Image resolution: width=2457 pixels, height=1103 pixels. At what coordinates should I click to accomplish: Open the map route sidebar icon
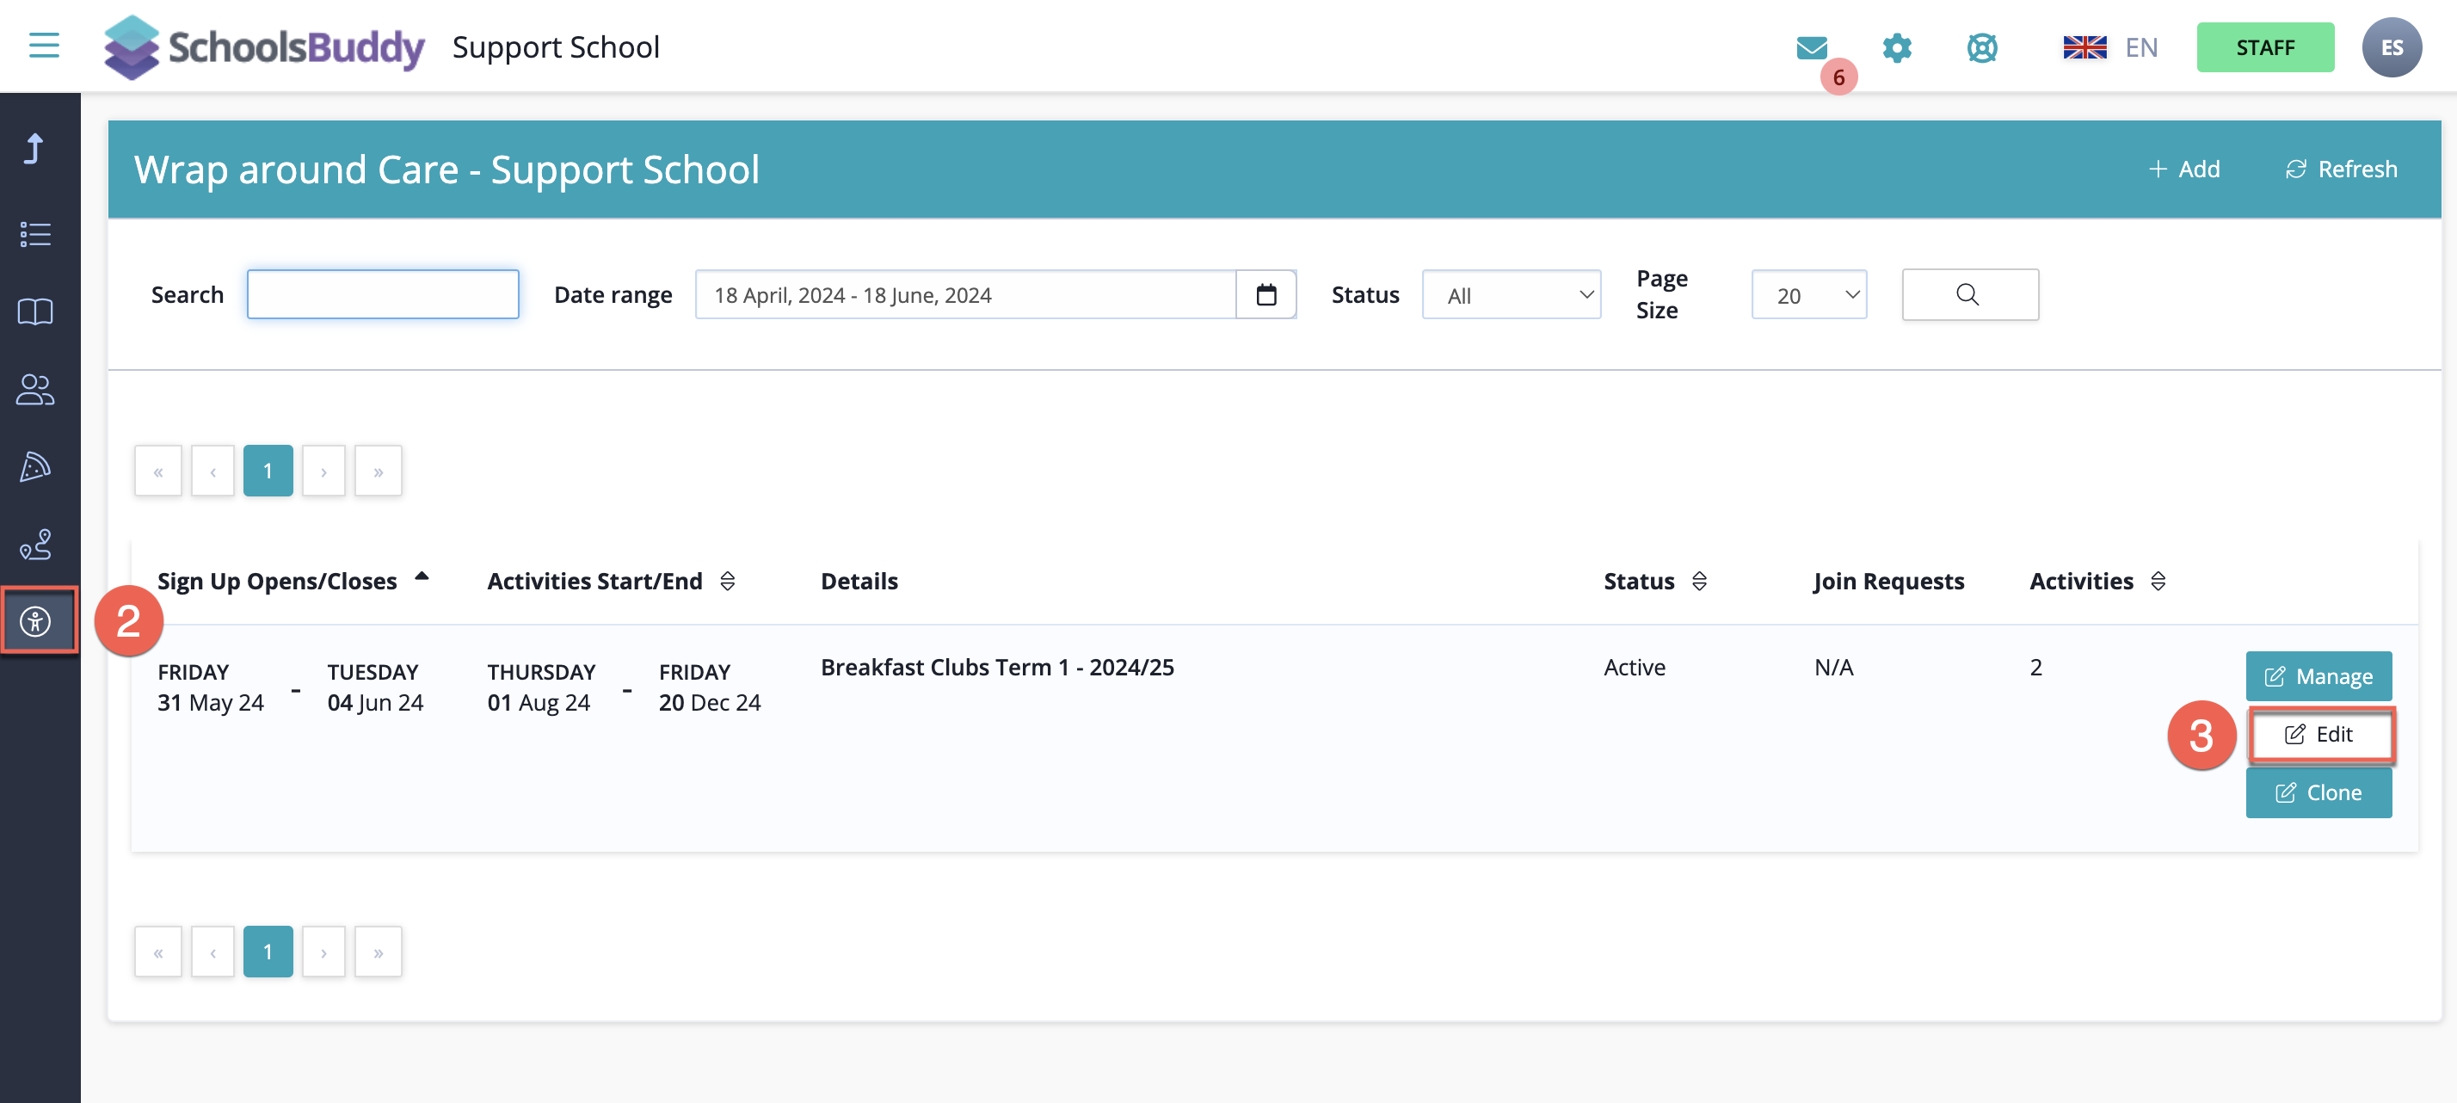[35, 545]
